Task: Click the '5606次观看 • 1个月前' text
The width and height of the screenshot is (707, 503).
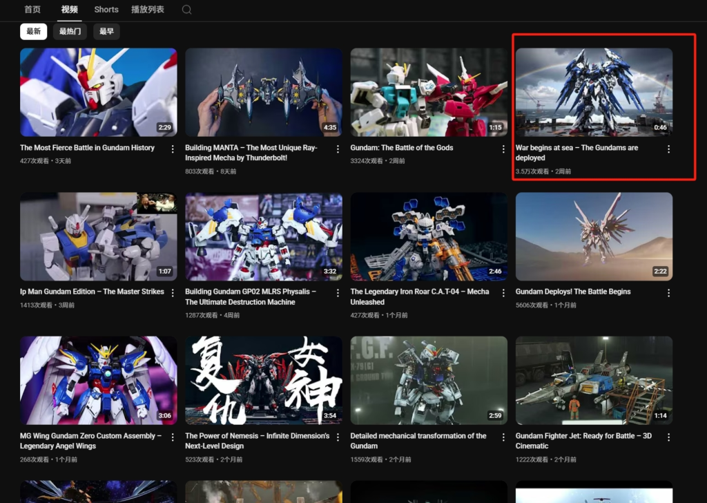Action: pyautogui.click(x=545, y=305)
